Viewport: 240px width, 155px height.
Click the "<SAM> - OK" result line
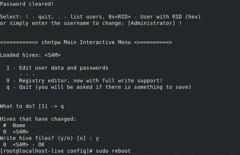27,145
